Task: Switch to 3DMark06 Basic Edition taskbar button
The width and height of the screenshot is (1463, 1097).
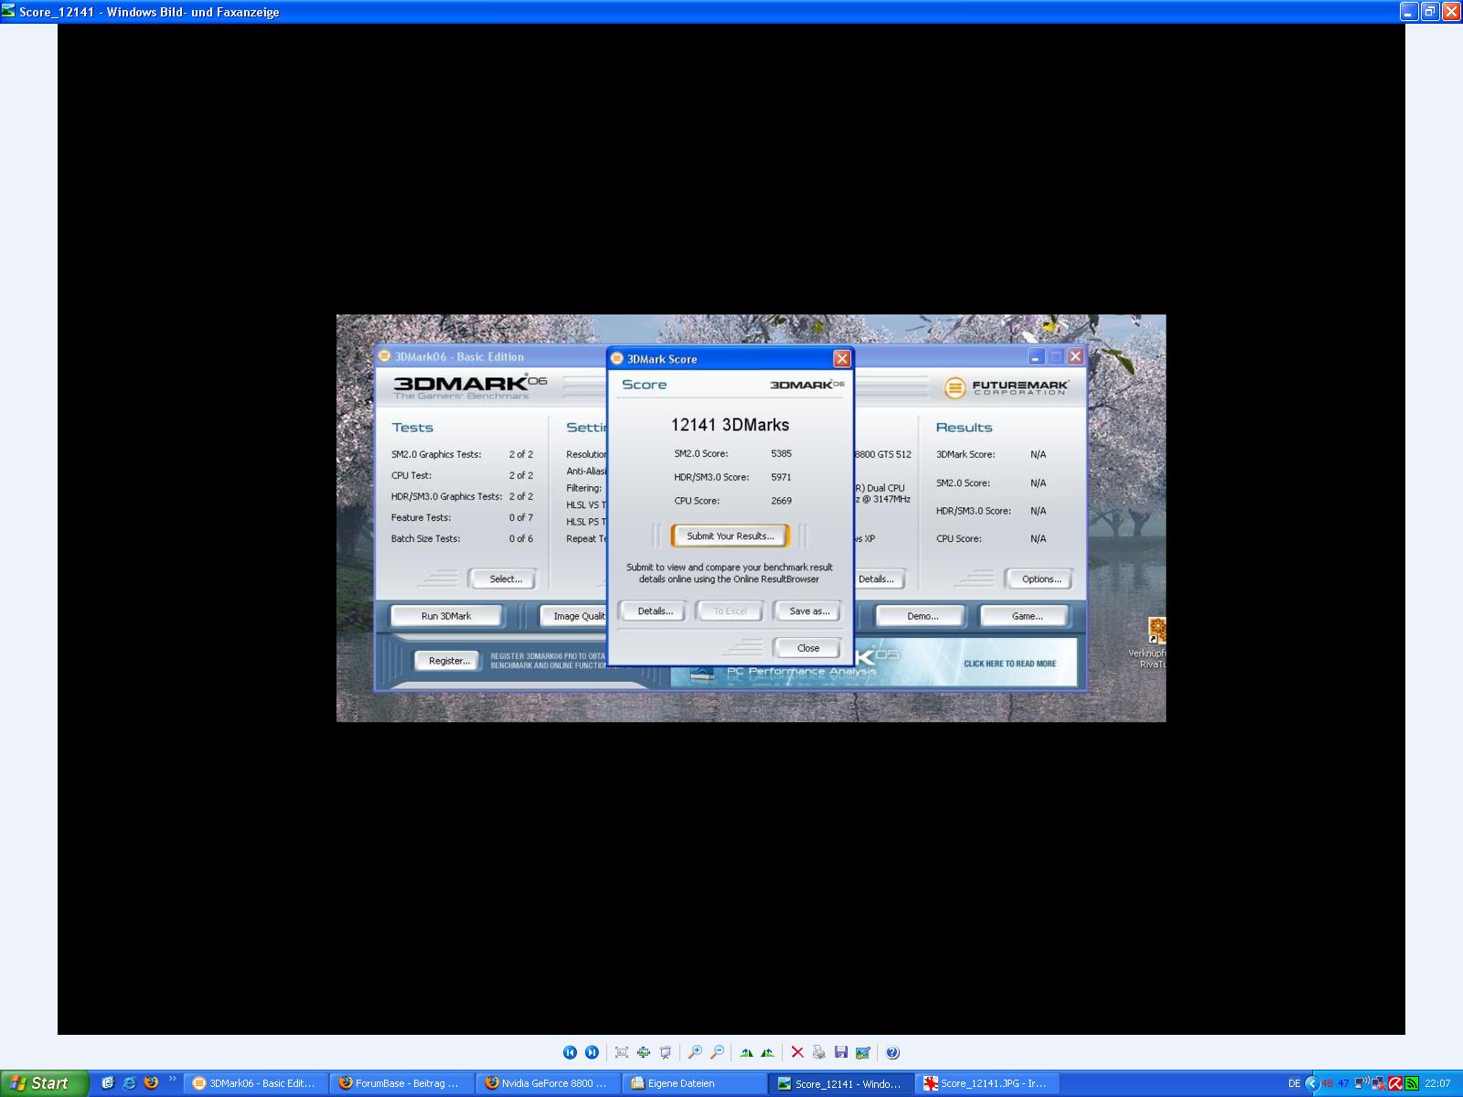Action: (x=256, y=1083)
